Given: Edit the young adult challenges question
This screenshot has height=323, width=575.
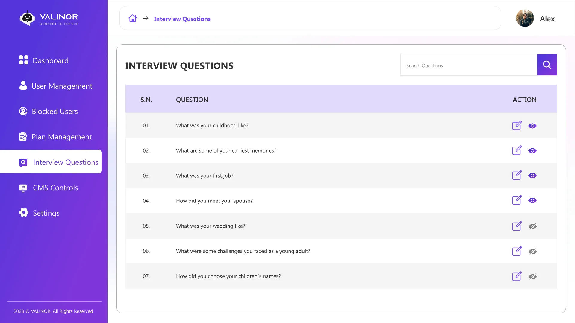Looking at the screenshot, I should 517,251.
